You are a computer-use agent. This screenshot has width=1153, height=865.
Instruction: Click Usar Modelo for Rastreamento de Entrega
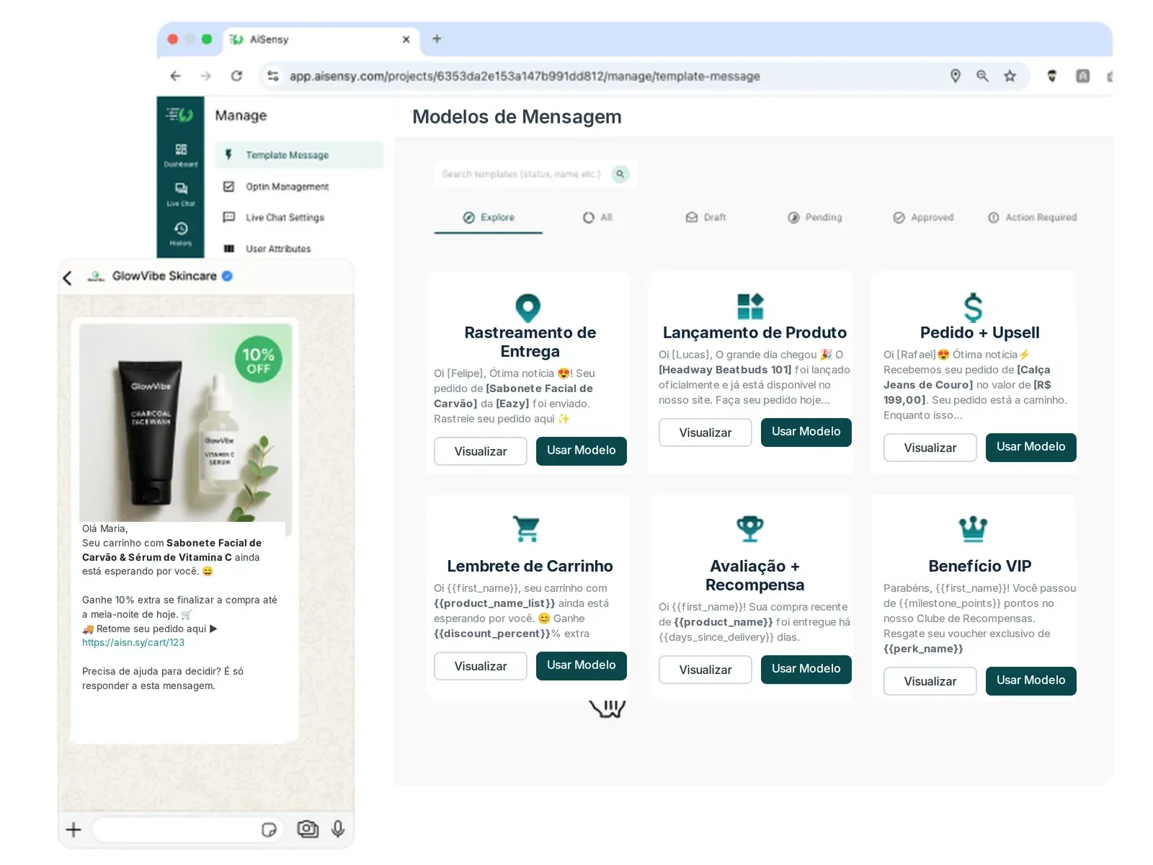pos(582,451)
